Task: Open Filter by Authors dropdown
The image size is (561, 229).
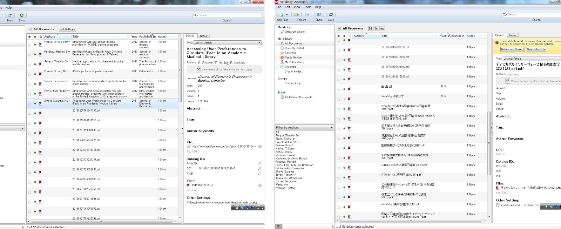Action: [304, 127]
